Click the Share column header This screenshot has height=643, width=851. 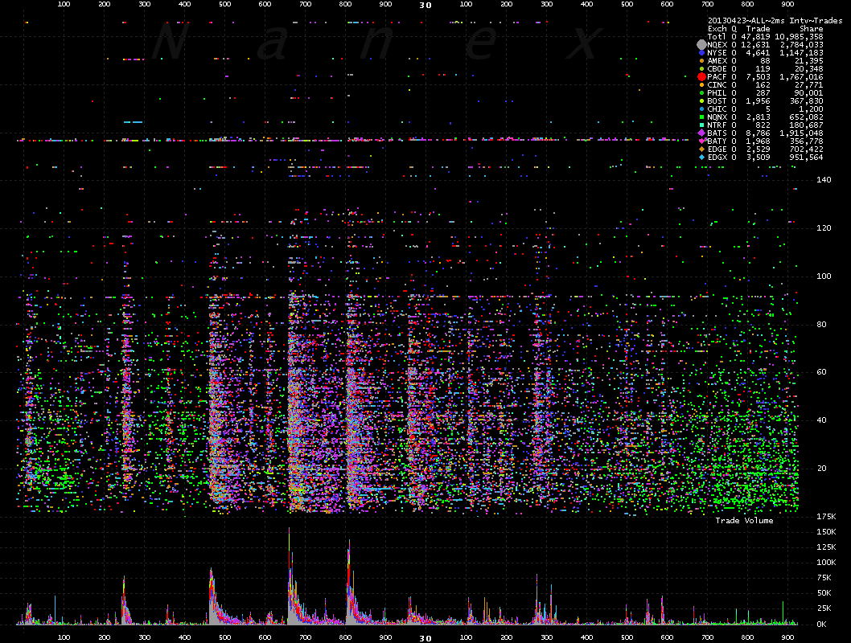(811, 28)
